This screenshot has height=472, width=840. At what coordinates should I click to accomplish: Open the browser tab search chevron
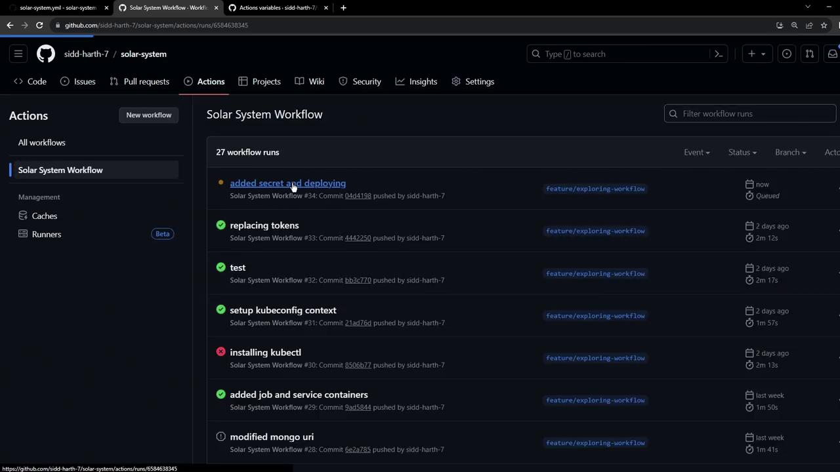(808, 7)
